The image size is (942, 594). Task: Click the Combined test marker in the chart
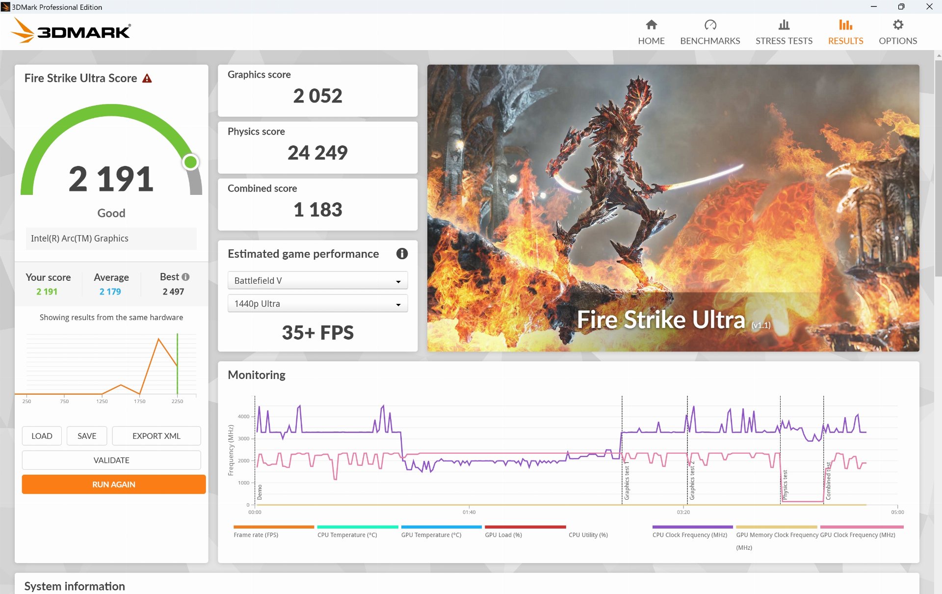828,481
